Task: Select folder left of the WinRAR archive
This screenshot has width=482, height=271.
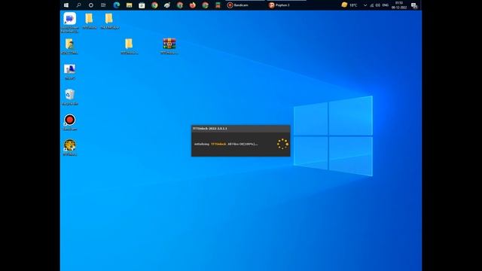Action: (129, 47)
